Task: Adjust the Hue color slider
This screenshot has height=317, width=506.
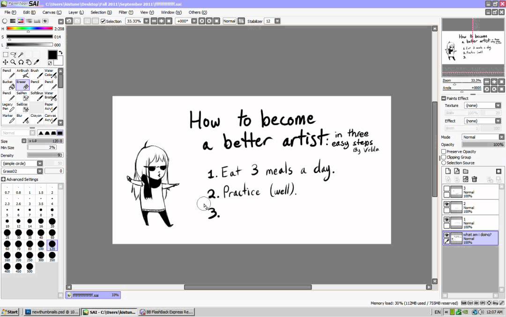Action: pos(30,29)
